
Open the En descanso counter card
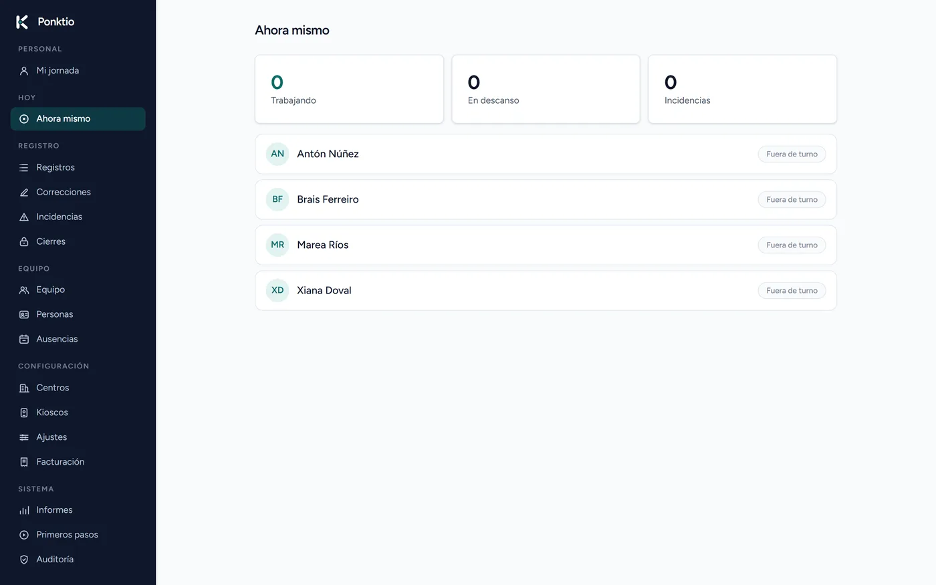click(546, 90)
